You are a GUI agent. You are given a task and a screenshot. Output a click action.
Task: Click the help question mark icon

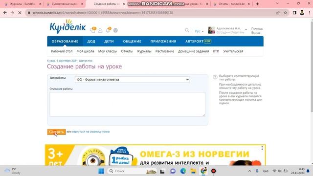click(215, 77)
